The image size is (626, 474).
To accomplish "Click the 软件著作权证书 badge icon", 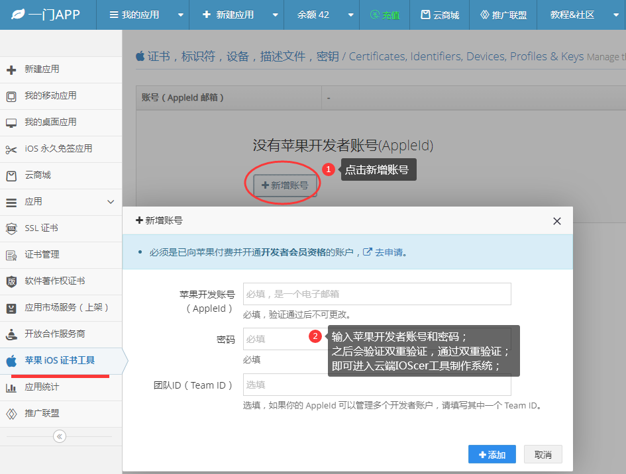I will pos(11,281).
